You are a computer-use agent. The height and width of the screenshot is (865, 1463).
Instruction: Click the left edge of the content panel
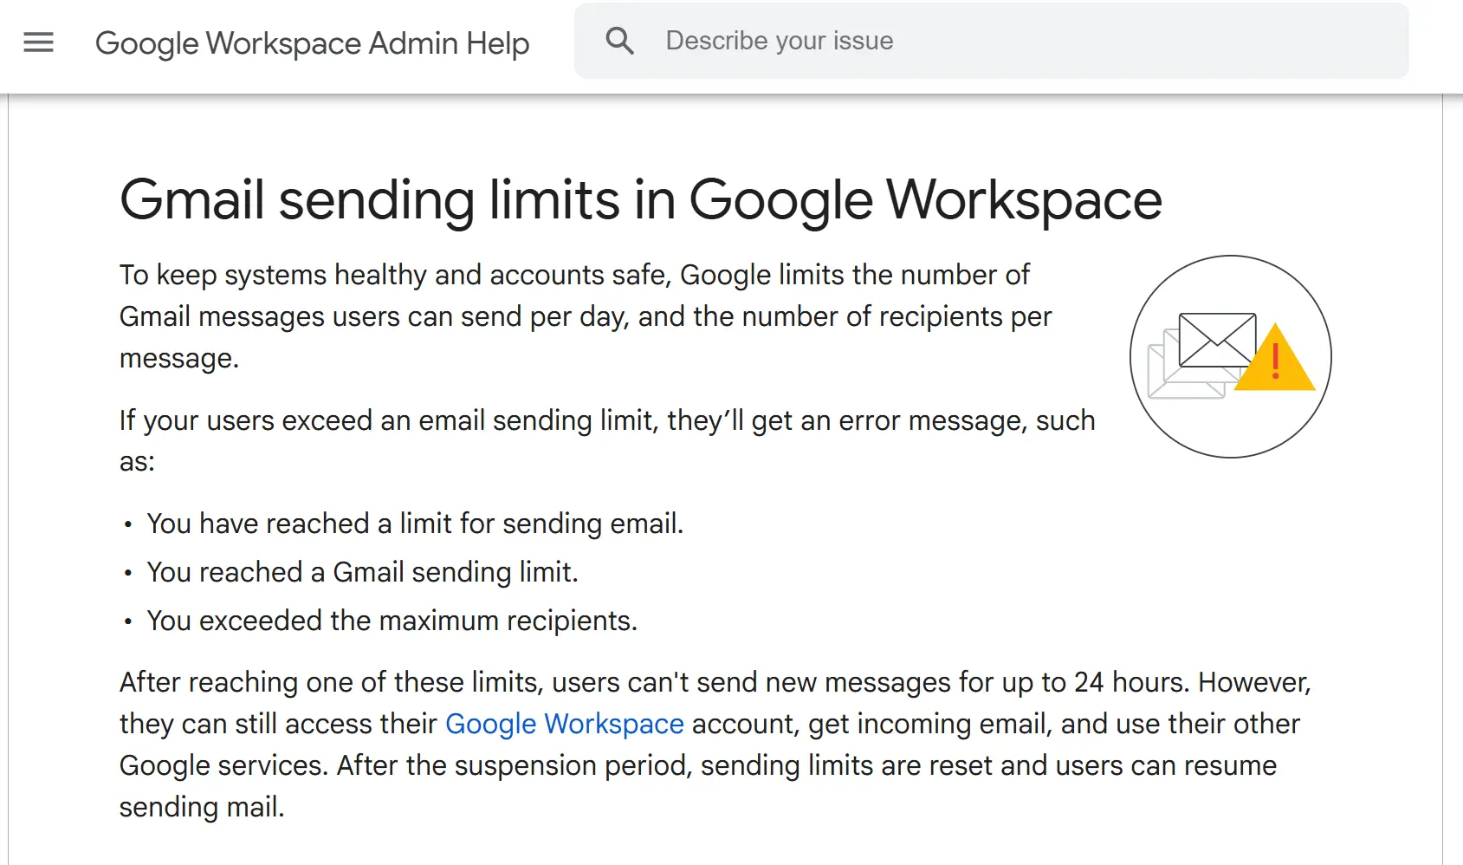pyautogui.click(x=10, y=477)
